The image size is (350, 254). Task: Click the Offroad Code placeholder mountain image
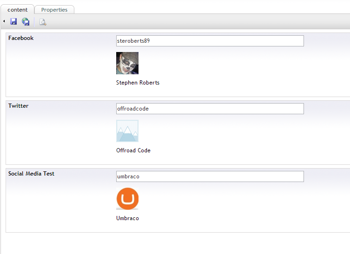pyautogui.click(x=127, y=131)
